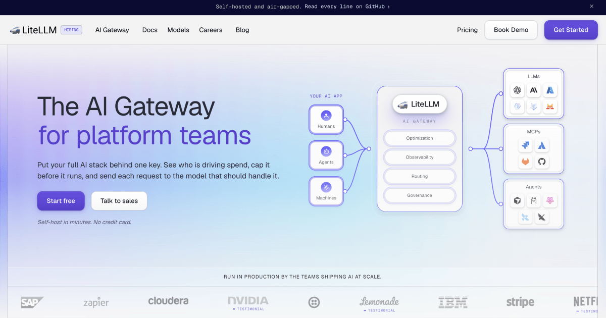606x318 pixels.
Task: Click the 'LLMs' panel heading
Action: tap(533, 76)
